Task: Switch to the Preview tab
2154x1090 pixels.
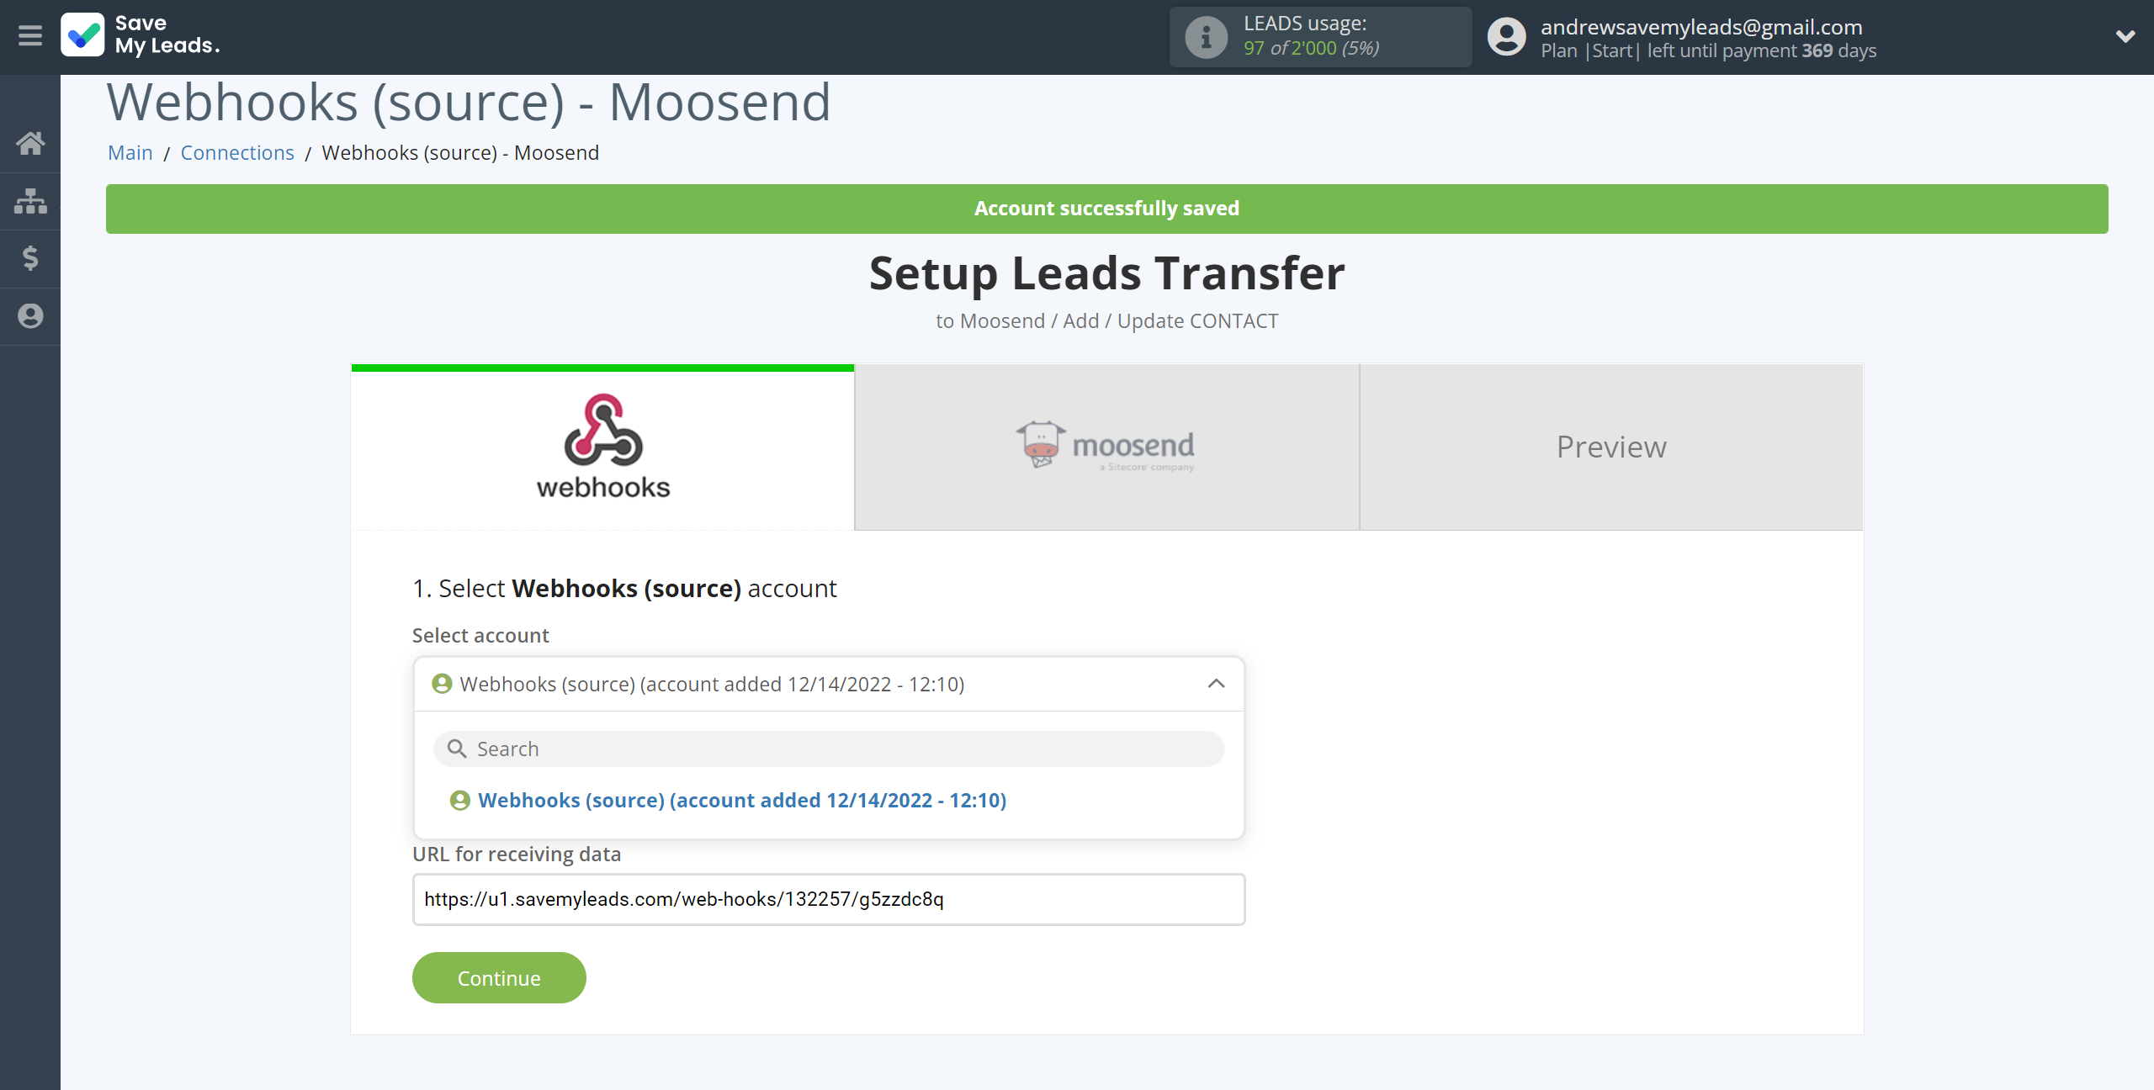Action: coord(1610,445)
